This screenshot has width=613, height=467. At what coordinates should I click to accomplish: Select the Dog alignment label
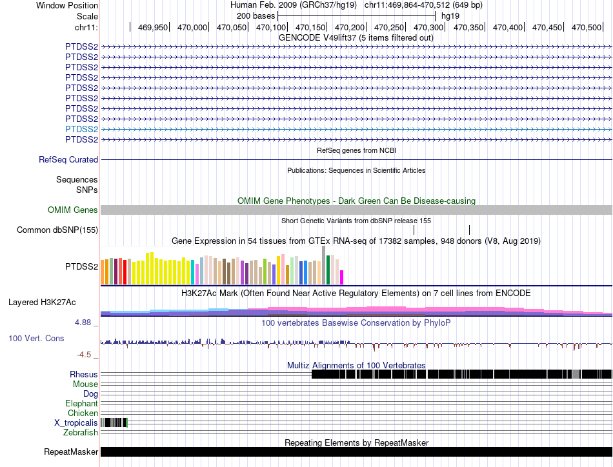90,394
